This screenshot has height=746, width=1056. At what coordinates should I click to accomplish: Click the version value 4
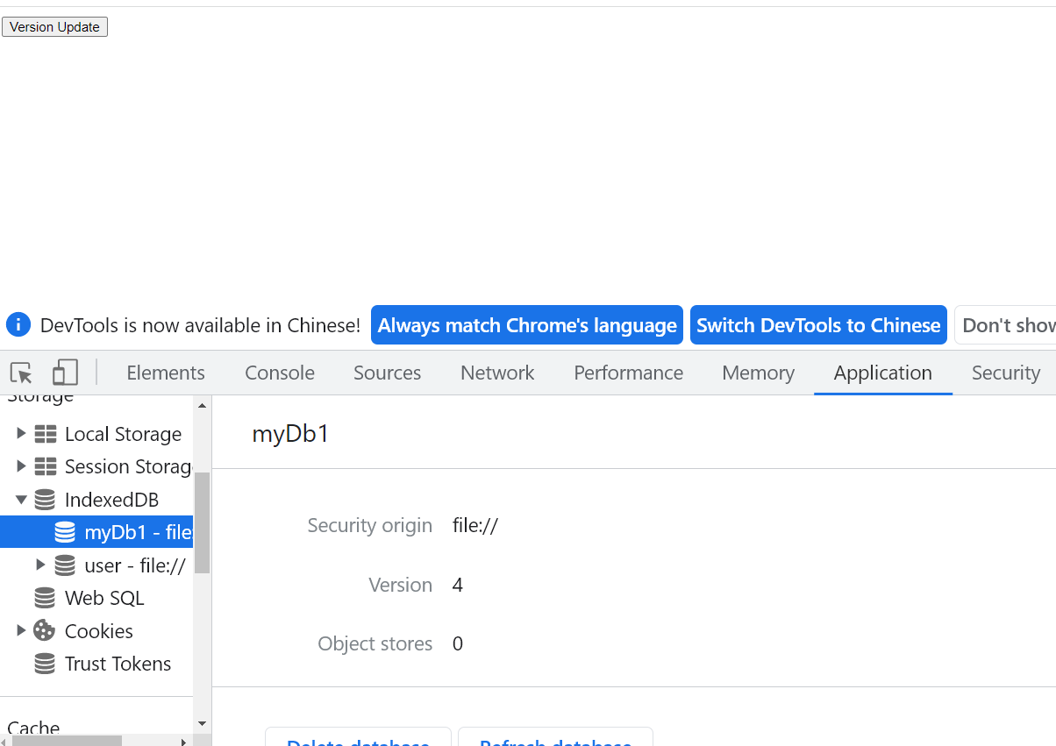point(458,585)
